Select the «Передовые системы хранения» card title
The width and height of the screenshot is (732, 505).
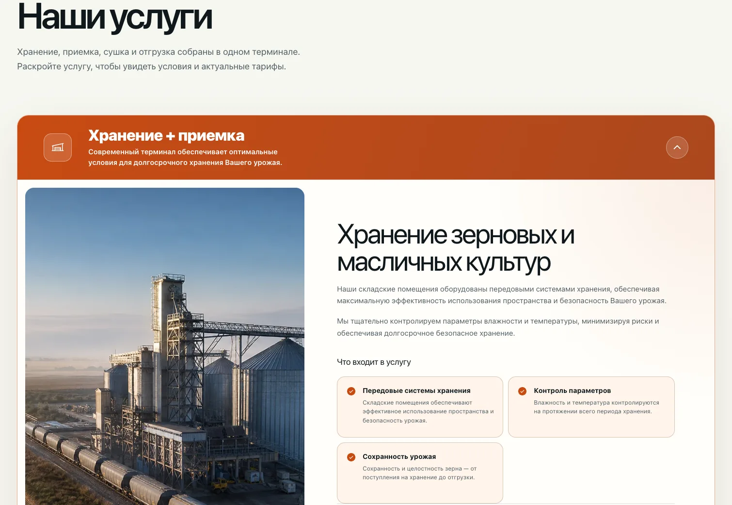click(416, 391)
